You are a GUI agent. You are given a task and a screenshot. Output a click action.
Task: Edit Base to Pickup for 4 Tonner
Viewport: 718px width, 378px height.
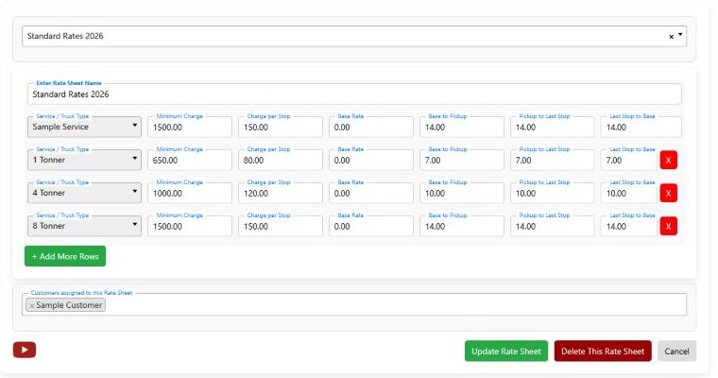pyautogui.click(x=462, y=194)
